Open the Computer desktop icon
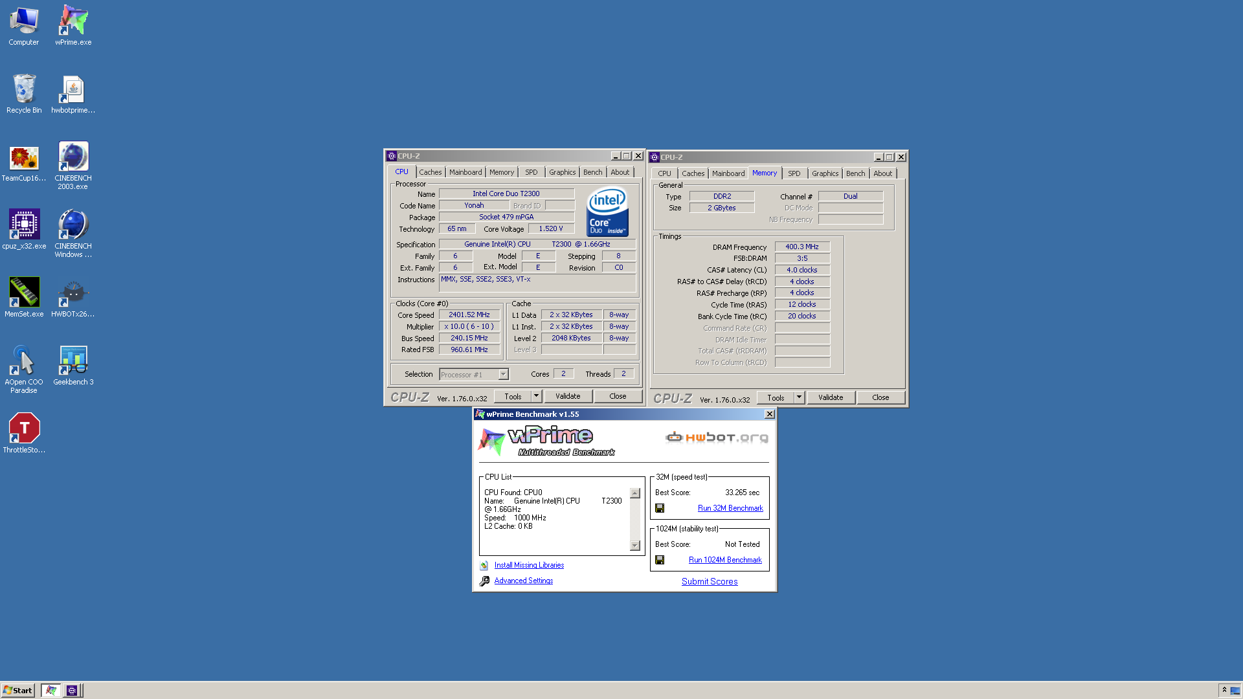Viewport: 1243px width, 699px height. [x=24, y=26]
